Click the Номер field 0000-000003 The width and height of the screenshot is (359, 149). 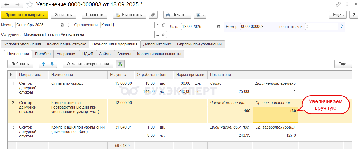pos(258,27)
